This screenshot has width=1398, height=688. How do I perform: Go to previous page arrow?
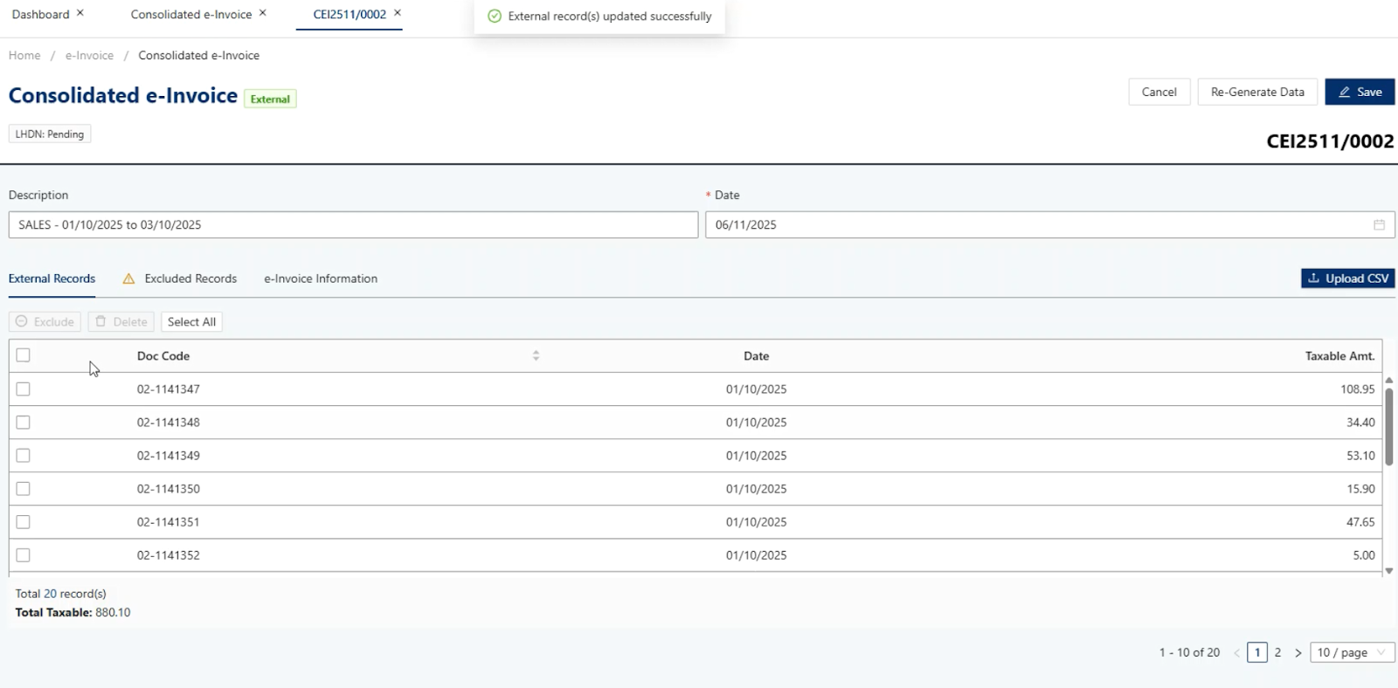[1237, 652]
